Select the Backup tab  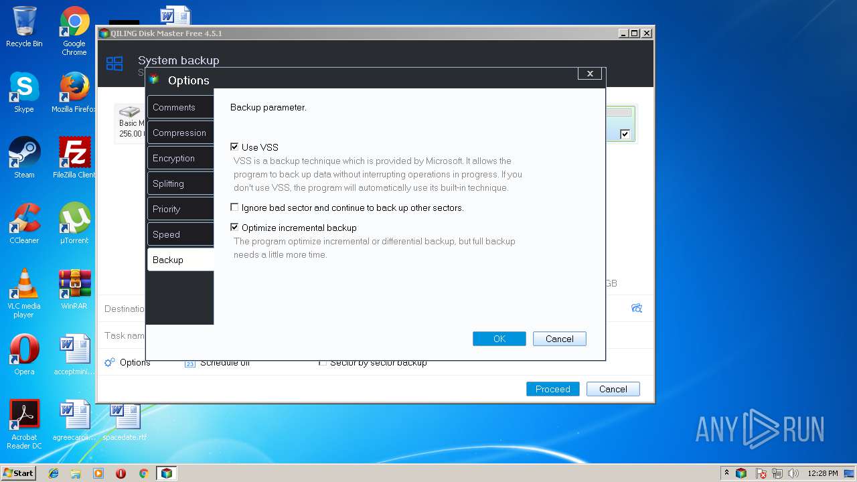click(180, 260)
